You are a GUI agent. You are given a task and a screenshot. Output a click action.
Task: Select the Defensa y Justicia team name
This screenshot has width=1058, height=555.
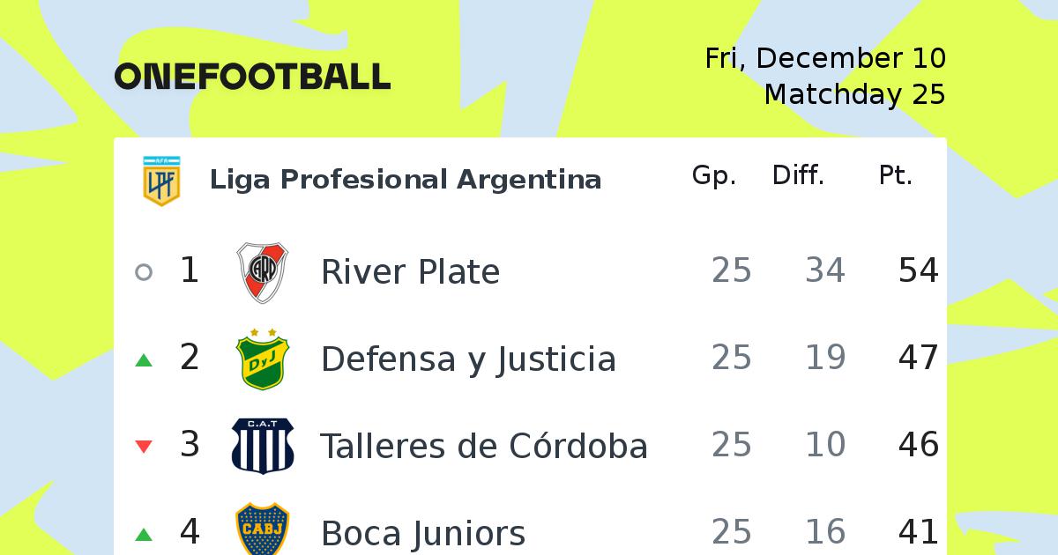click(x=468, y=359)
